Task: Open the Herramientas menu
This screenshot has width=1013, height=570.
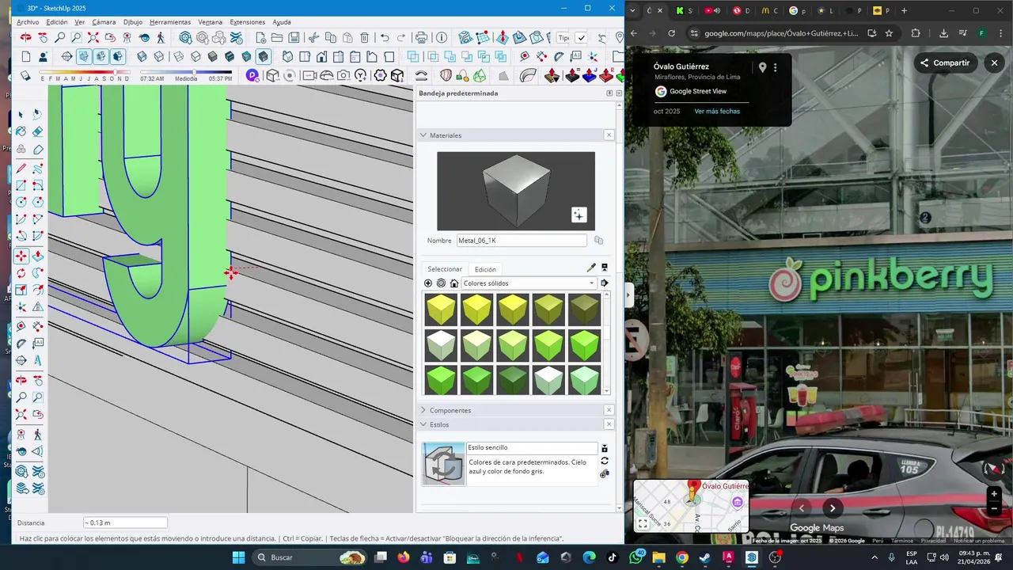Action: tap(170, 22)
